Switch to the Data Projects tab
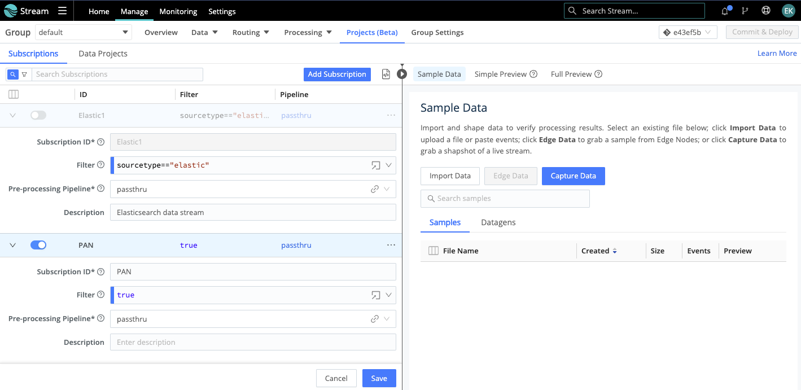The height and width of the screenshot is (390, 801). [103, 54]
